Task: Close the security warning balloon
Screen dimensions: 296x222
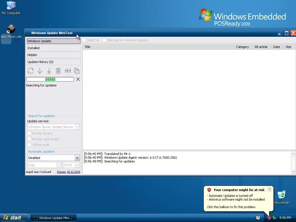Action: point(270,189)
